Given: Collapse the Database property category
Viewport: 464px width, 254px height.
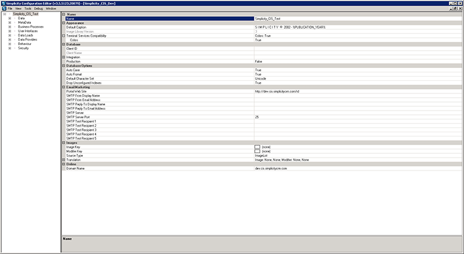Looking at the screenshot, I should point(64,44).
